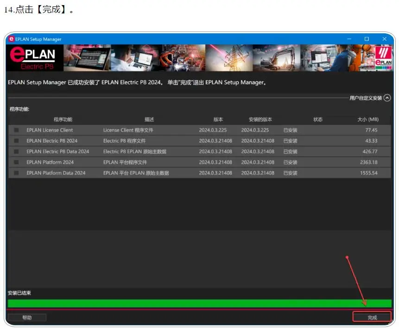This screenshot has width=399, height=329.
Task: Select the EPLAN Electric P8 2024 row name
Action: tap(52, 141)
